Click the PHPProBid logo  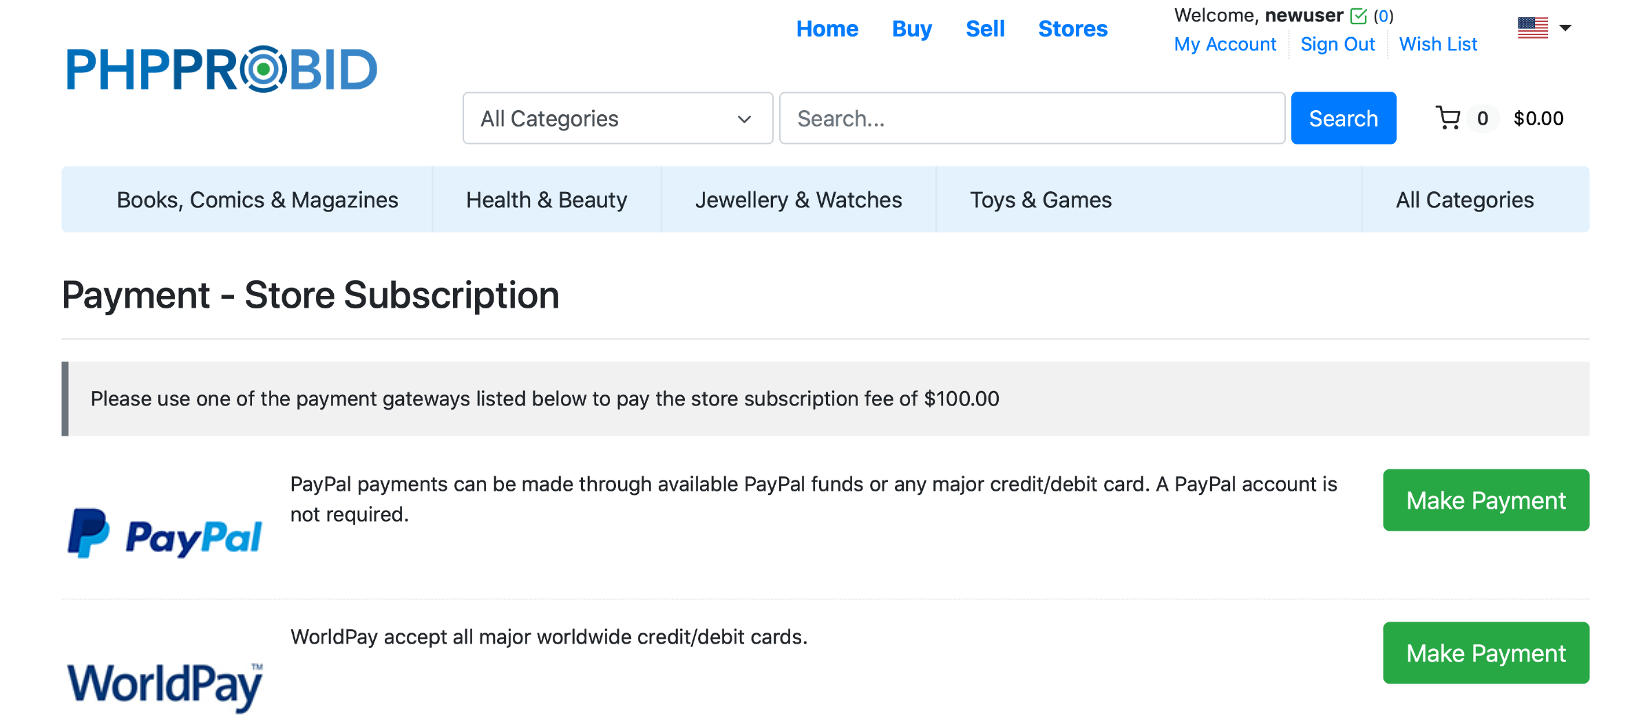(x=222, y=70)
